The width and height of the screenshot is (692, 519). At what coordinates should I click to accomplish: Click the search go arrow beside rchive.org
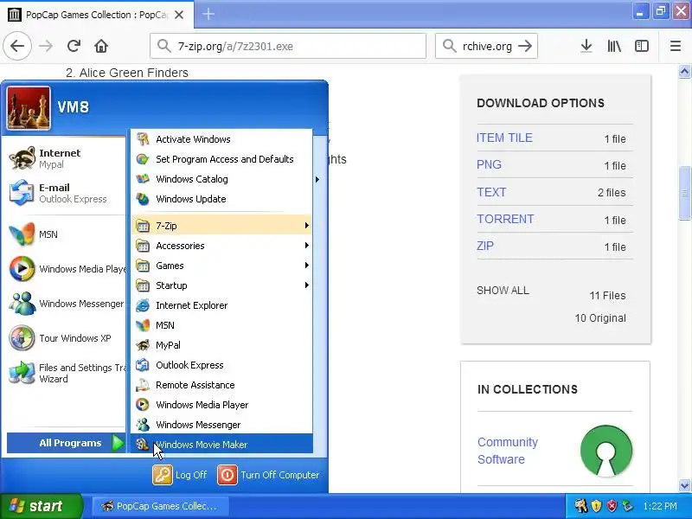525,46
